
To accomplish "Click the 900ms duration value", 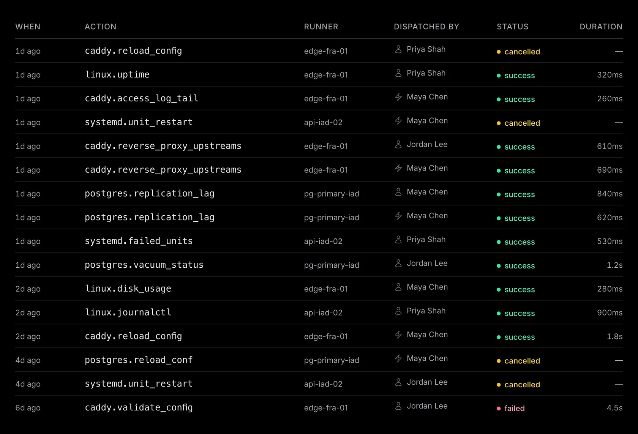I will point(610,312).
